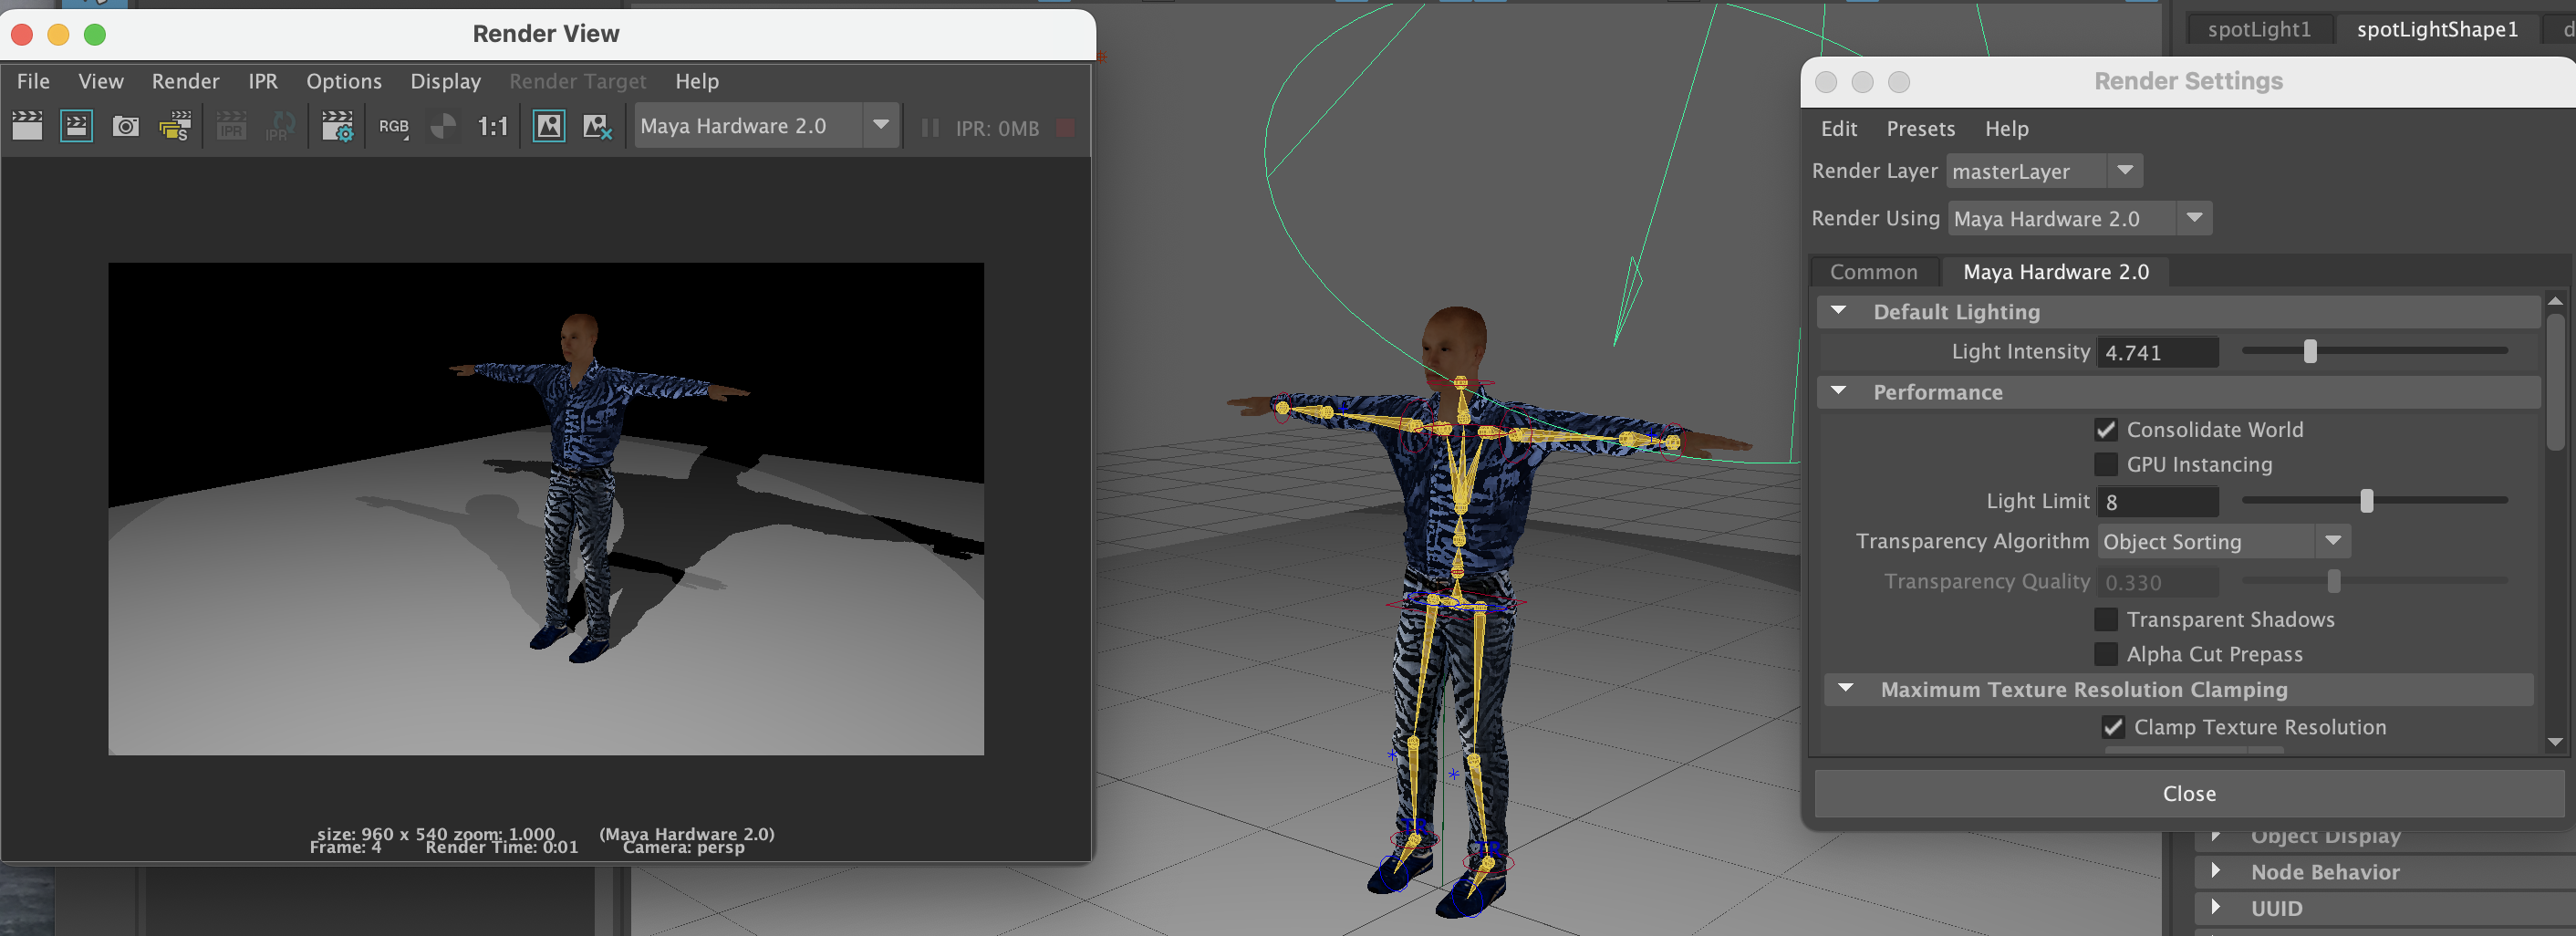2576x936 pixels.
Task: Click the Render Sequence icon
Action: click(175, 126)
